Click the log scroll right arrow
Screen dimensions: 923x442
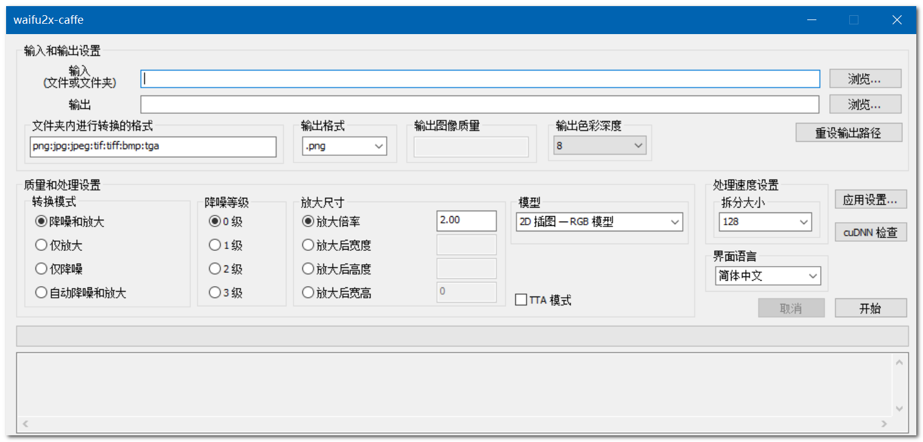[885, 424]
